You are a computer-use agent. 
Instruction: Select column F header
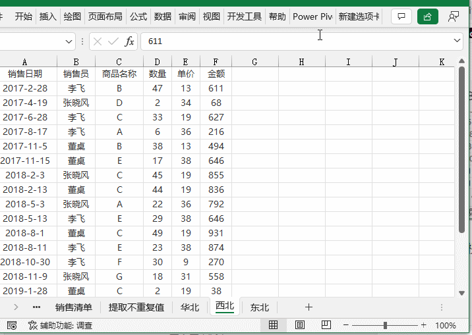click(216, 62)
